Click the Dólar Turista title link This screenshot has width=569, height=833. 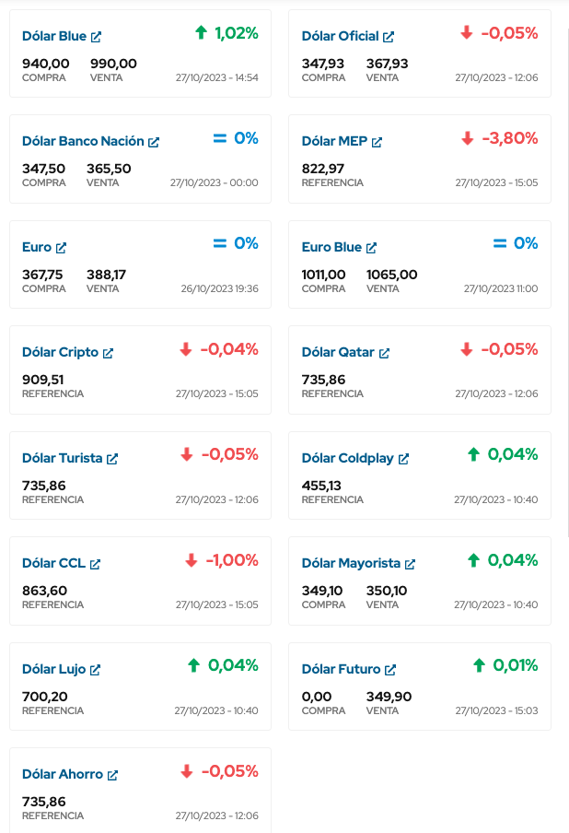tap(62, 459)
